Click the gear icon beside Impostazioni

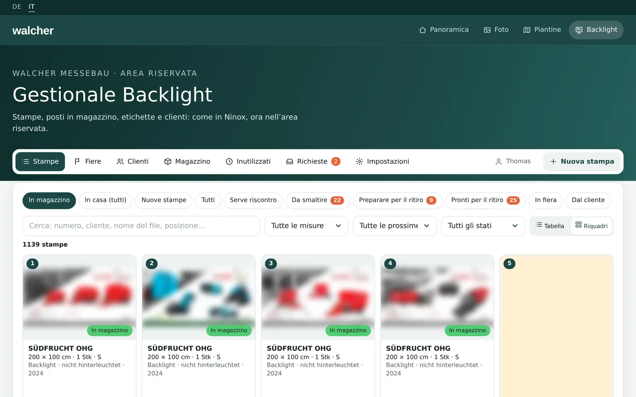coord(359,162)
